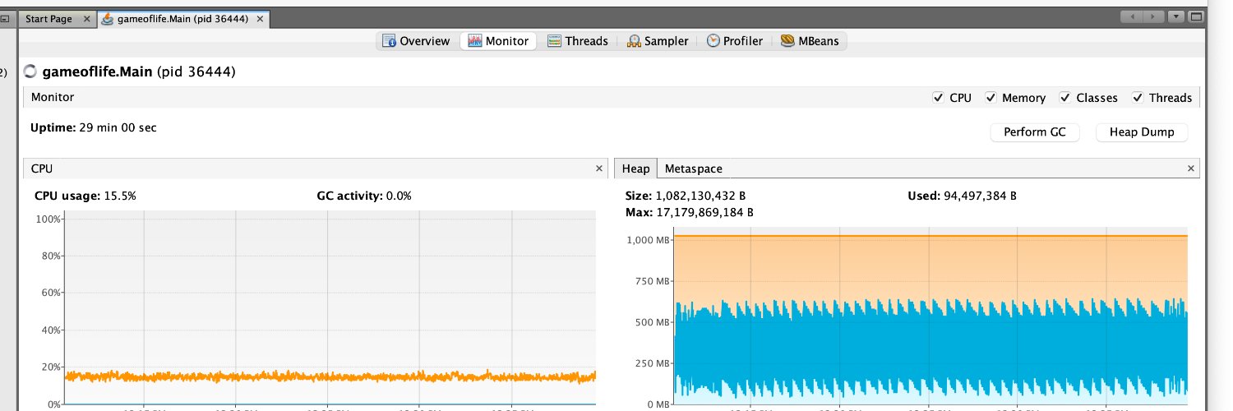Close the CPU graph panel
The height and width of the screenshot is (411, 1233).
(x=599, y=168)
